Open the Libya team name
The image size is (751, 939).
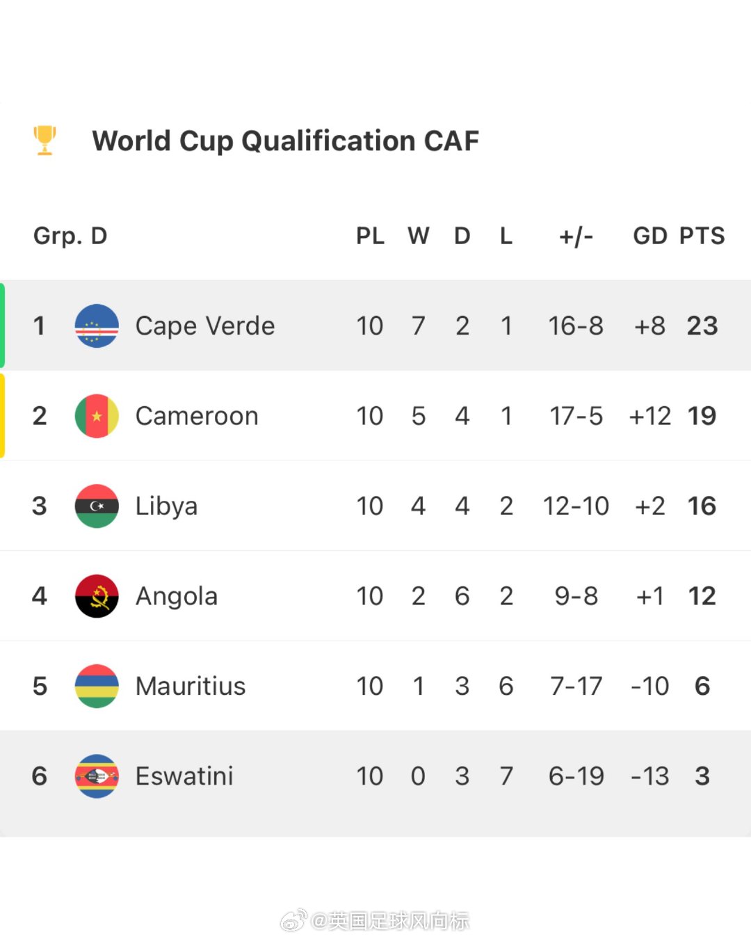tap(166, 506)
